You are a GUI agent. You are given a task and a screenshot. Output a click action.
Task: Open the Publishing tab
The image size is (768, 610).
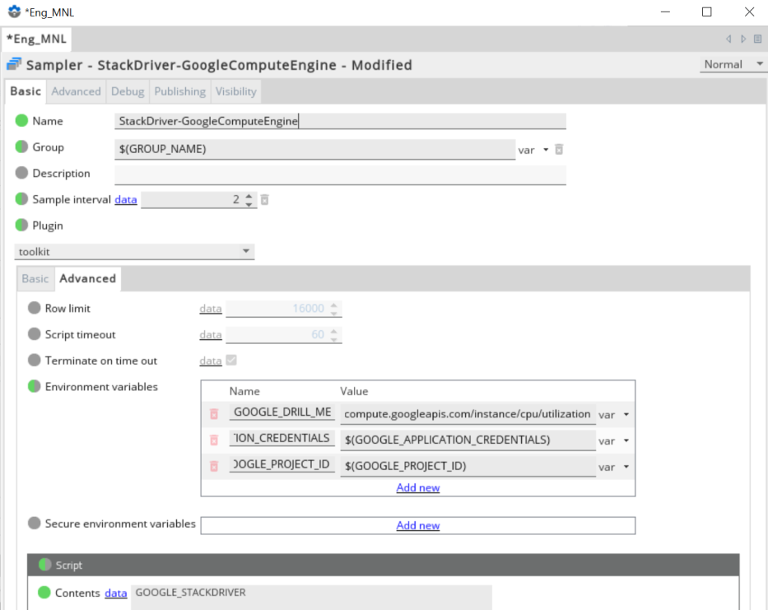point(179,91)
